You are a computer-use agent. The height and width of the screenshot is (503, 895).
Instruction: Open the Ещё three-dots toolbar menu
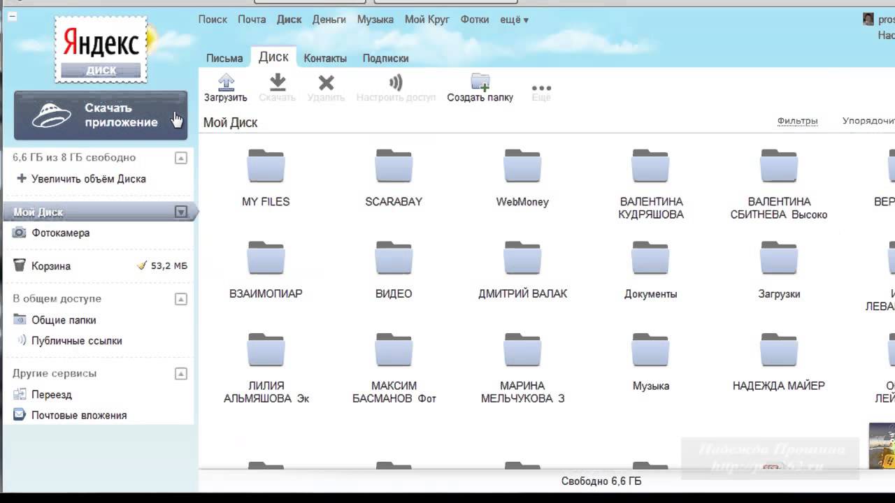[541, 88]
